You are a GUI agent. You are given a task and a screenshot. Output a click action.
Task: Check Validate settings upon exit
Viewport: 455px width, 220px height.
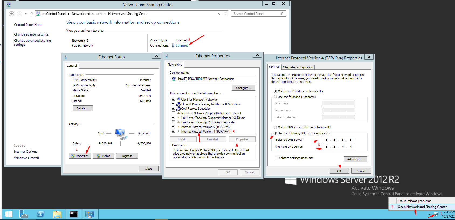(276, 158)
